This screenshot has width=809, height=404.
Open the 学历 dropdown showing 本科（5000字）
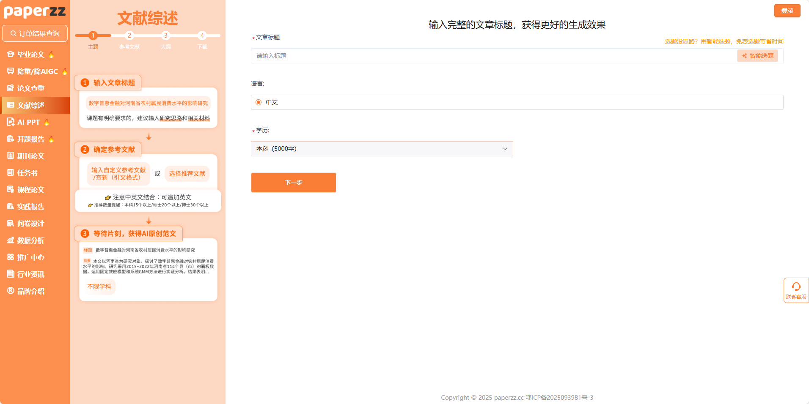pos(381,149)
